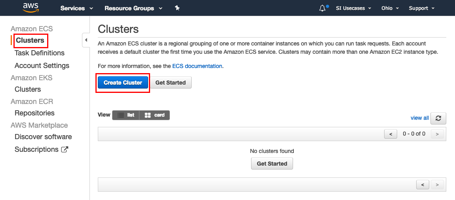Open the Support dropdown menu

click(x=422, y=8)
